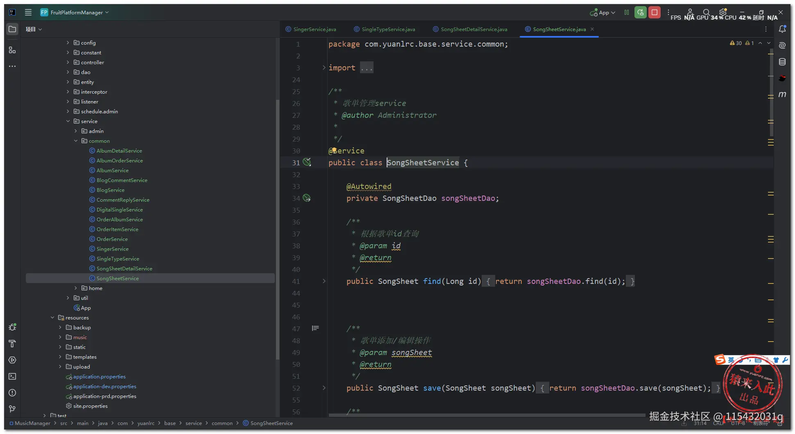
Task: Open the Structure tool window
Action: coord(12,50)
